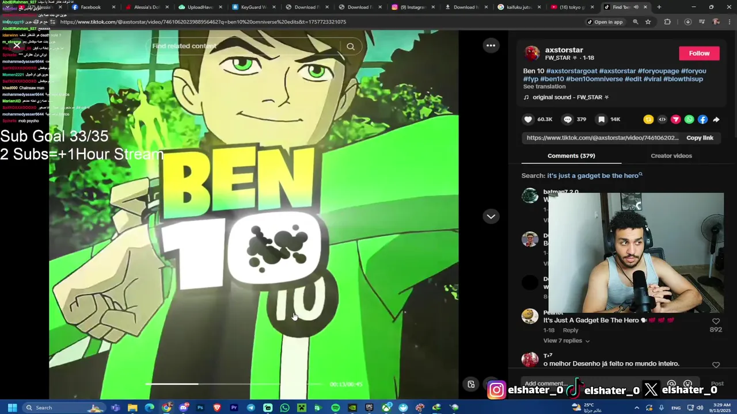
Task: Click Open in app button in address bar
Action: pos(605,22)
